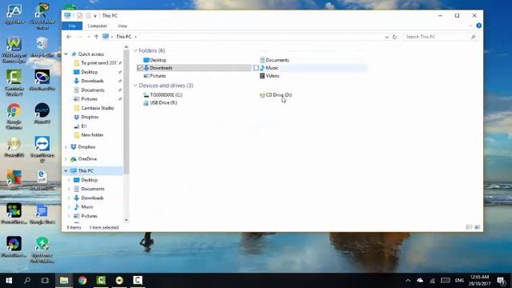The width and height of the screenshot is (512, 288).
Task: Open the Quick Access Toolbar customize dropdown
Action: click(95, 16)
